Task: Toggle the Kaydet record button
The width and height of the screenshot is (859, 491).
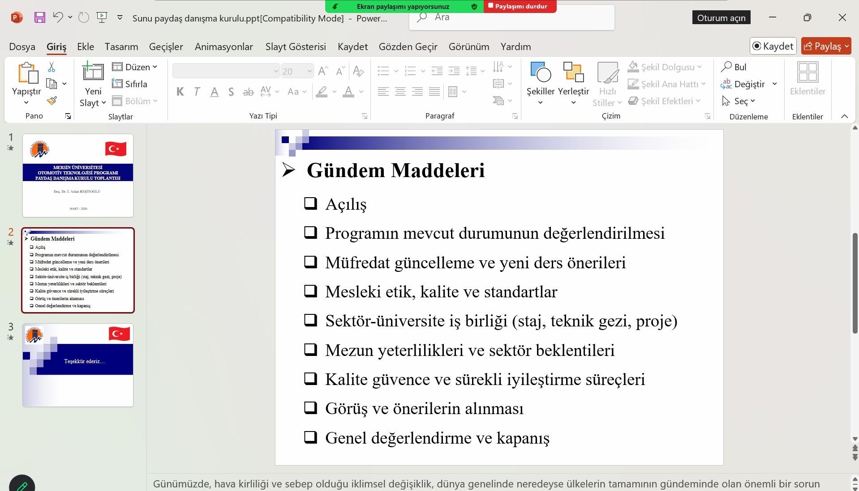Action: 773,46
